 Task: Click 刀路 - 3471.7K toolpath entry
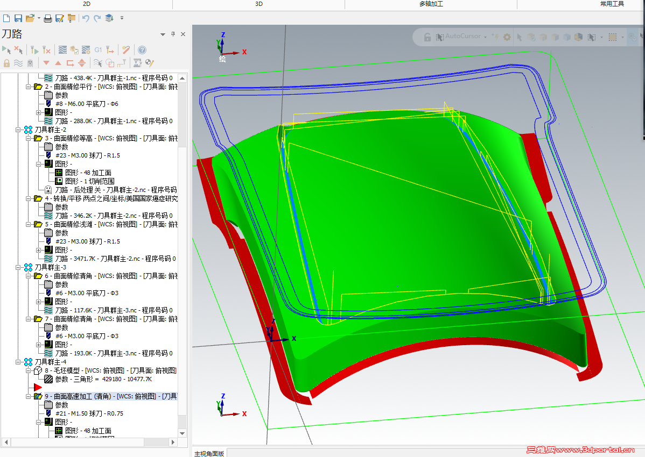click(x=116, y=259)
